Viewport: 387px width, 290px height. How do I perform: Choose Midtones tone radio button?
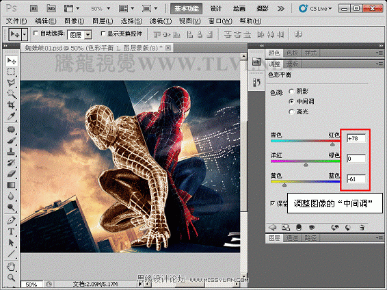[x=291, y=101]
